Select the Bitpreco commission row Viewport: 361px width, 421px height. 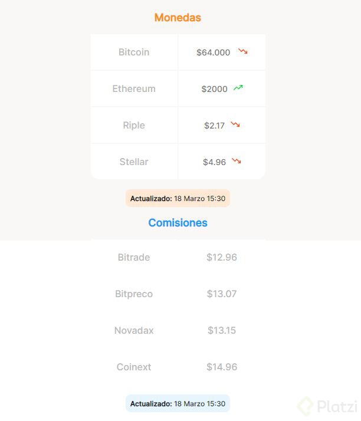pyautogui.click(x=178, y=294)
